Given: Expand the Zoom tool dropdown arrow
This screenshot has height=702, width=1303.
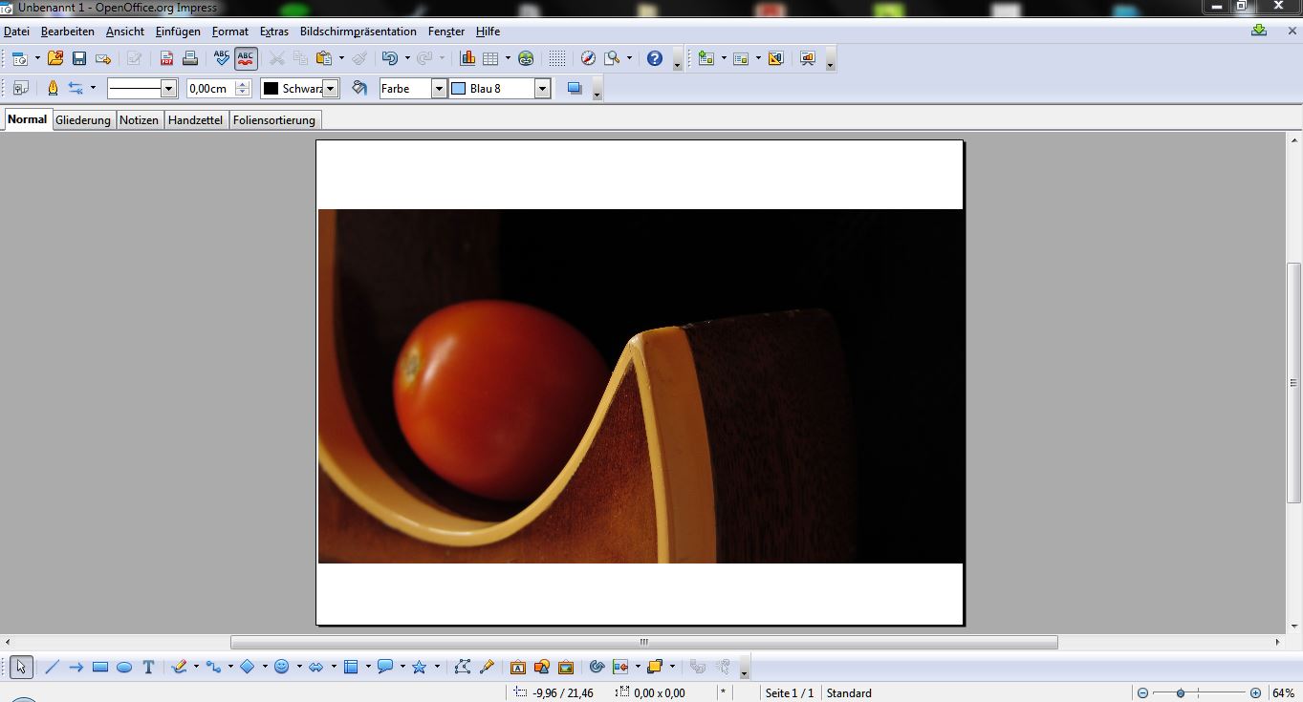Looking at the screenshot, I should coord(629,58).
